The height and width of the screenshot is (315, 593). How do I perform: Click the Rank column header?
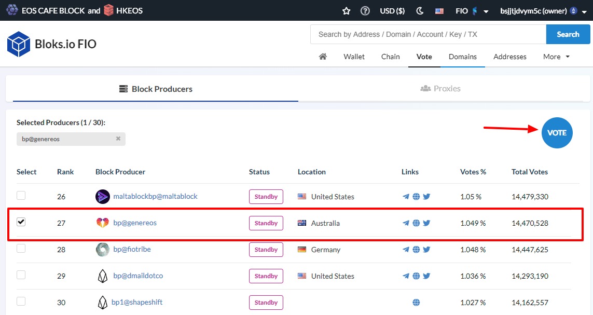coord(65,172)
